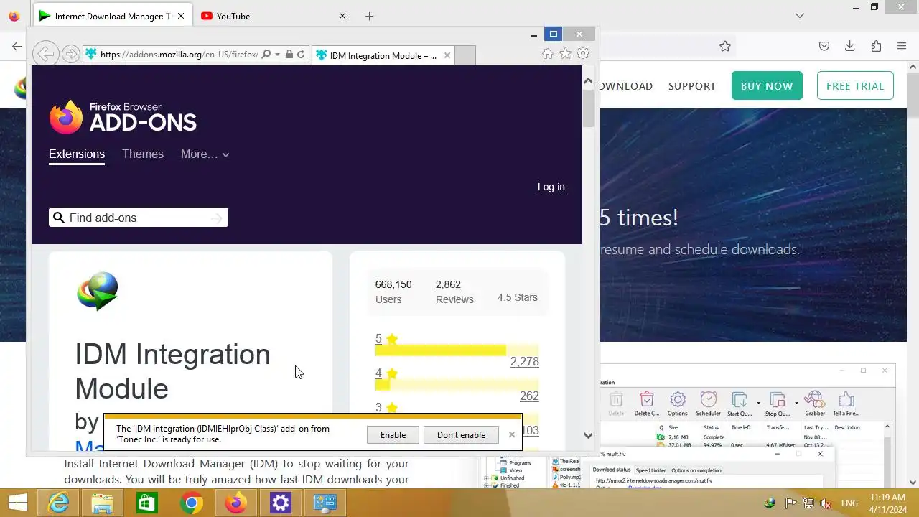Go back in the Internet Explorer window
The width and height of the screenshot is (919, 517).
pos(45,54)
